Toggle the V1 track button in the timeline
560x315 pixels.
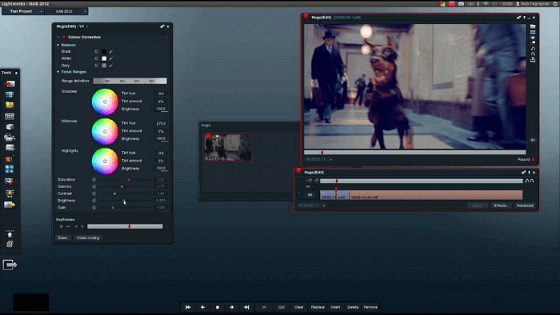click(310, 195)
